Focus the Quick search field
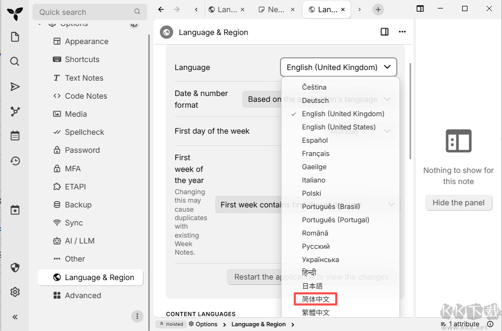 (x=90, y=12)
